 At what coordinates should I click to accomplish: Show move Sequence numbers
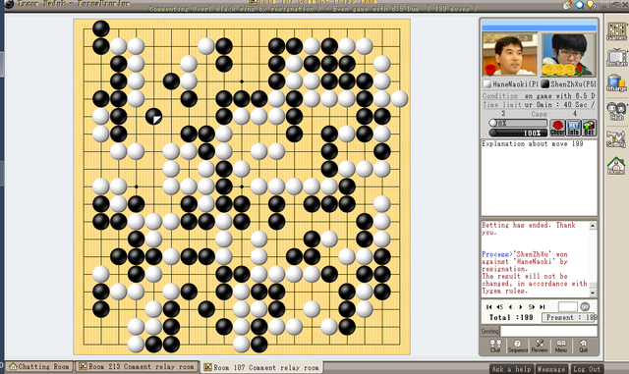coord(518,346)
